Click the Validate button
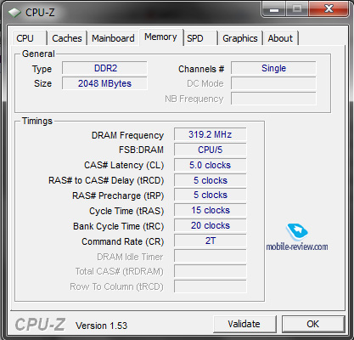The image size is (354, 340). 244,324
